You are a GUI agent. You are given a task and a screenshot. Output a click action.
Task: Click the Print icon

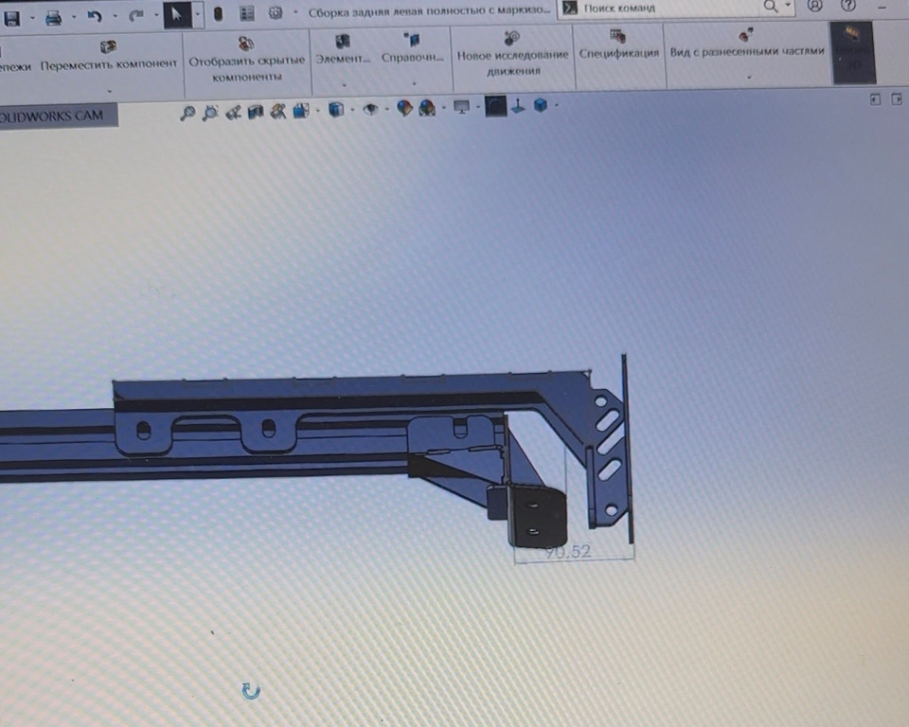click(x=53, y=18)
